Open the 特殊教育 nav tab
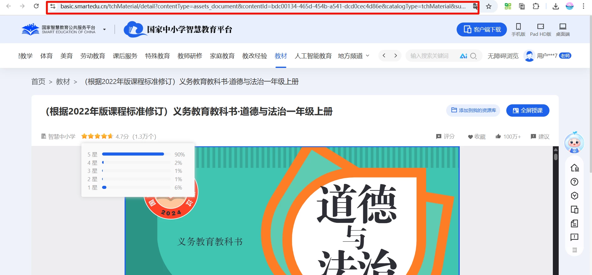The height and width of the screenshot is (275, 592). coord(158,56)
